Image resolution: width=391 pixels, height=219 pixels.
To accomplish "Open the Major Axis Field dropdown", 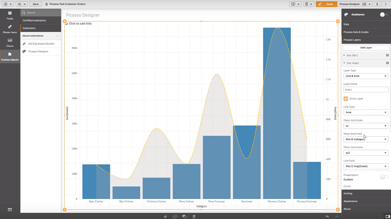I will 366,139.
